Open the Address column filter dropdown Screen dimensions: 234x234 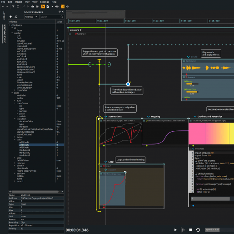[31, 17]
